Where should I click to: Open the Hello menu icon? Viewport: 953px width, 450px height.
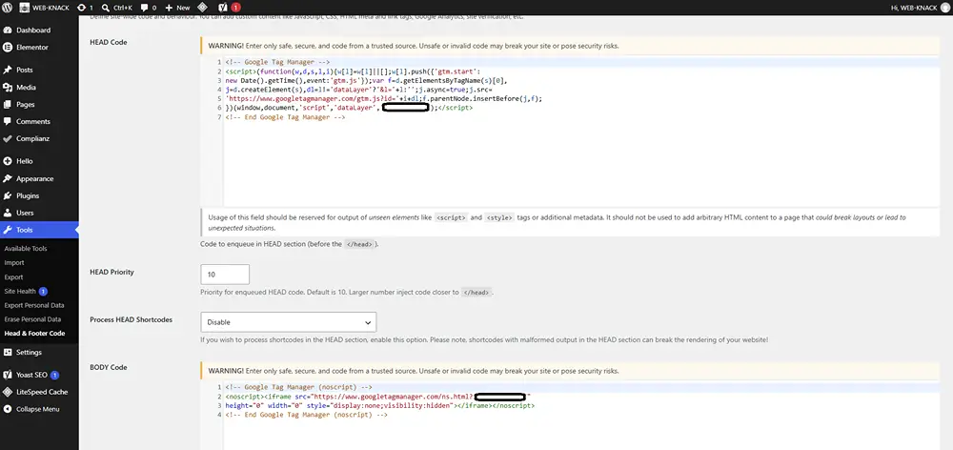pyautogui.click(x=8, y=161)
